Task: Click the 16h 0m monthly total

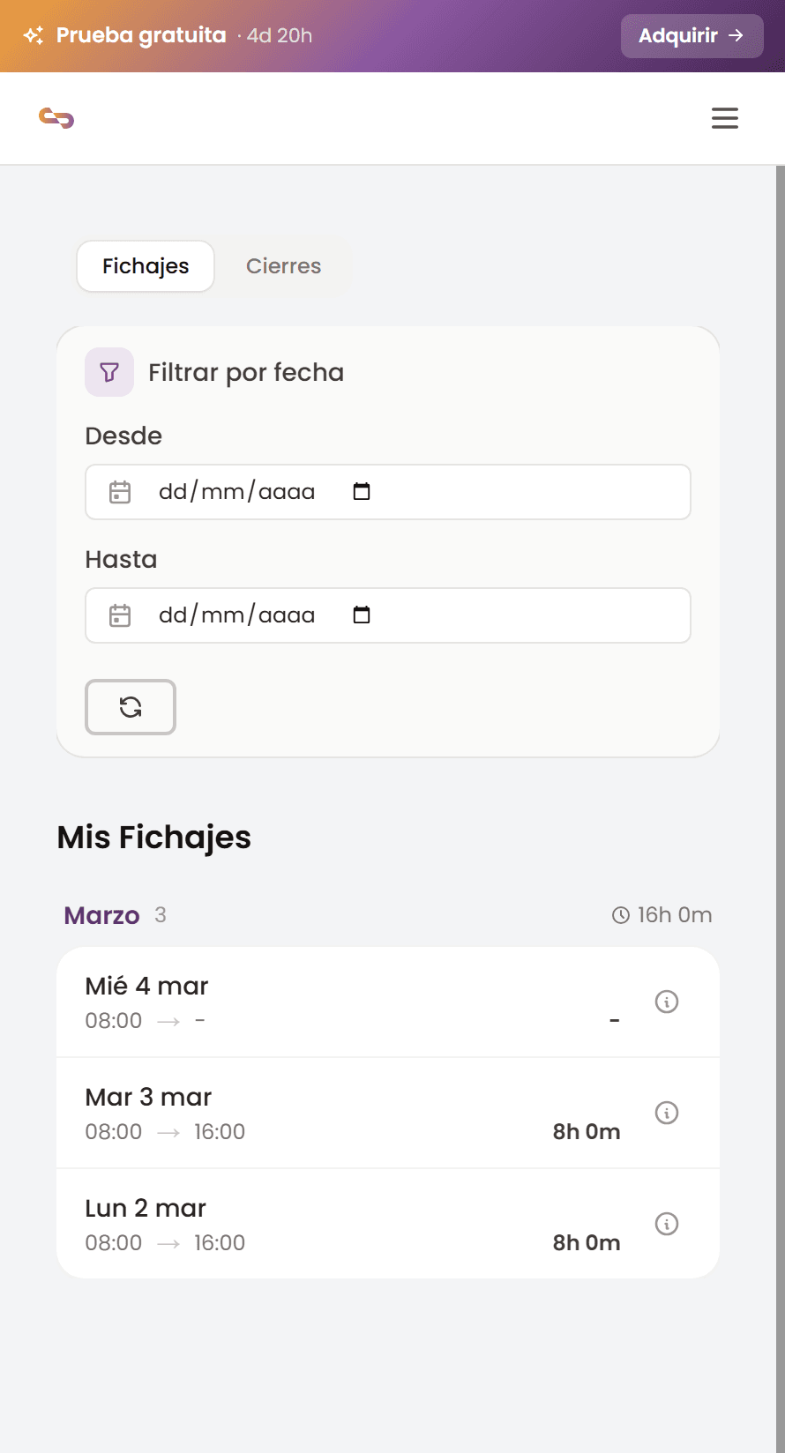Action: click(675, 915)
